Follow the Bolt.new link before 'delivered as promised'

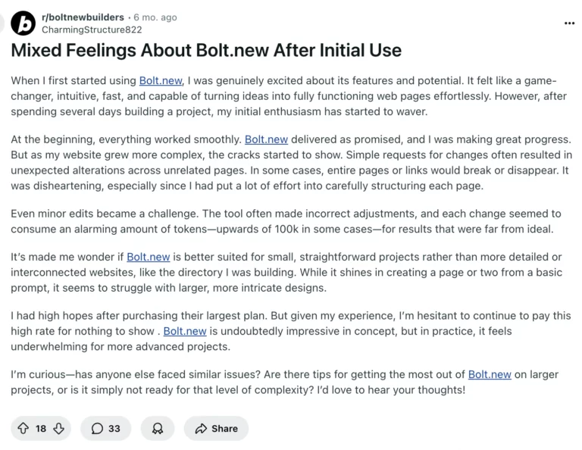(266, 140)
